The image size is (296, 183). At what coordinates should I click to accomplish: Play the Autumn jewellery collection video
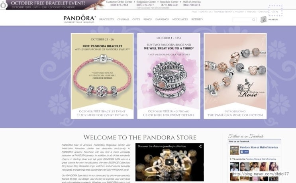pos(169,162)
